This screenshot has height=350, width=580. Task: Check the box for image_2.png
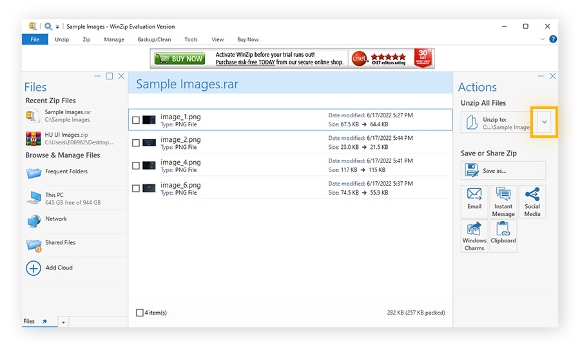(x=136, y=143)
